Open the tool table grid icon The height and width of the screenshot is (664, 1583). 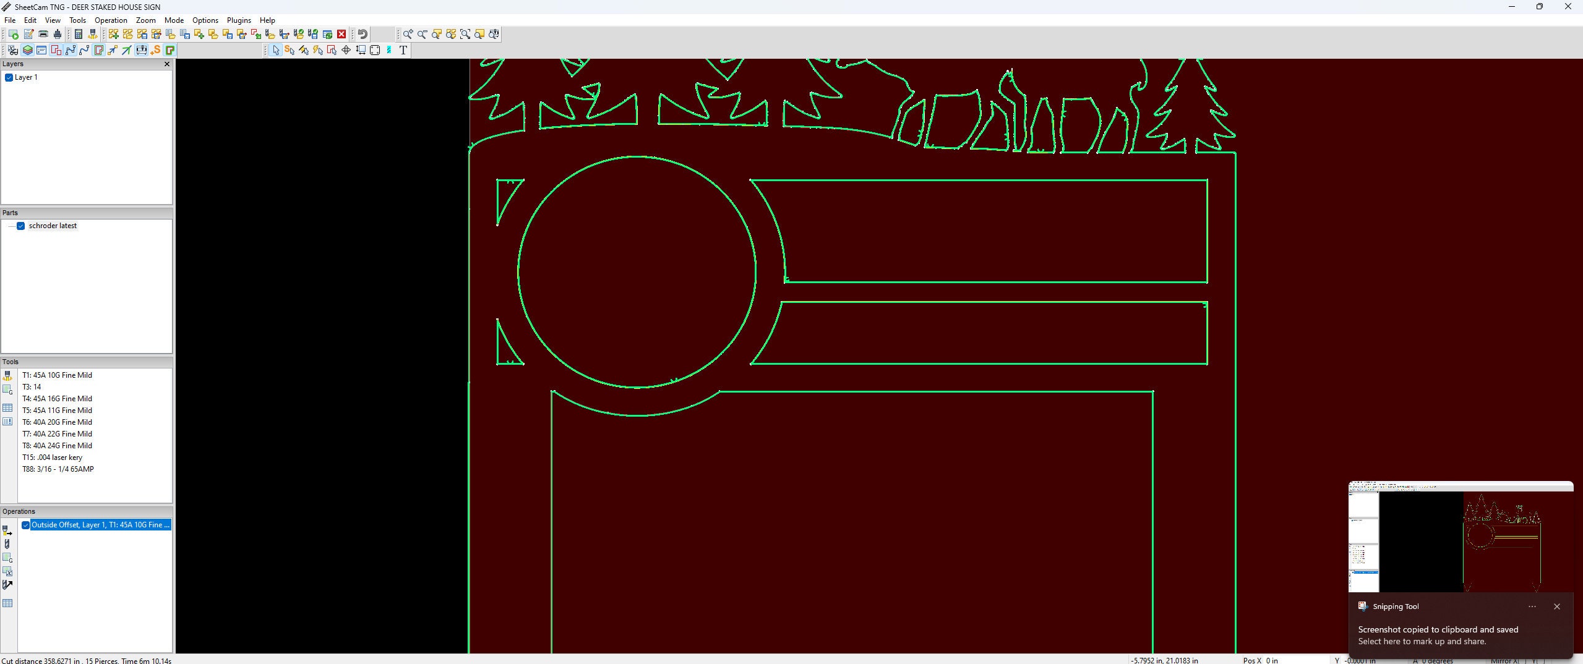click(x=7, y=408)
